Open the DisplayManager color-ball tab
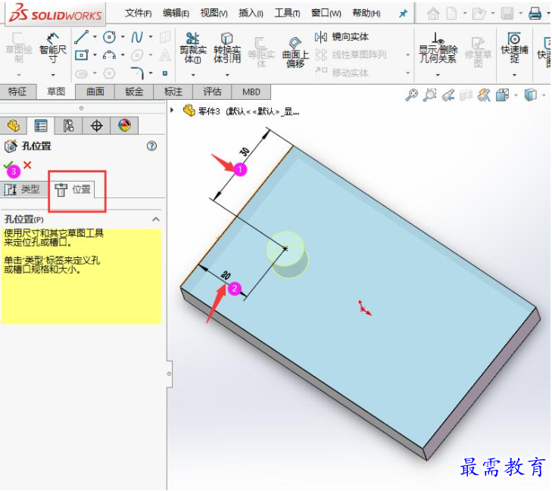 point(124,126)
